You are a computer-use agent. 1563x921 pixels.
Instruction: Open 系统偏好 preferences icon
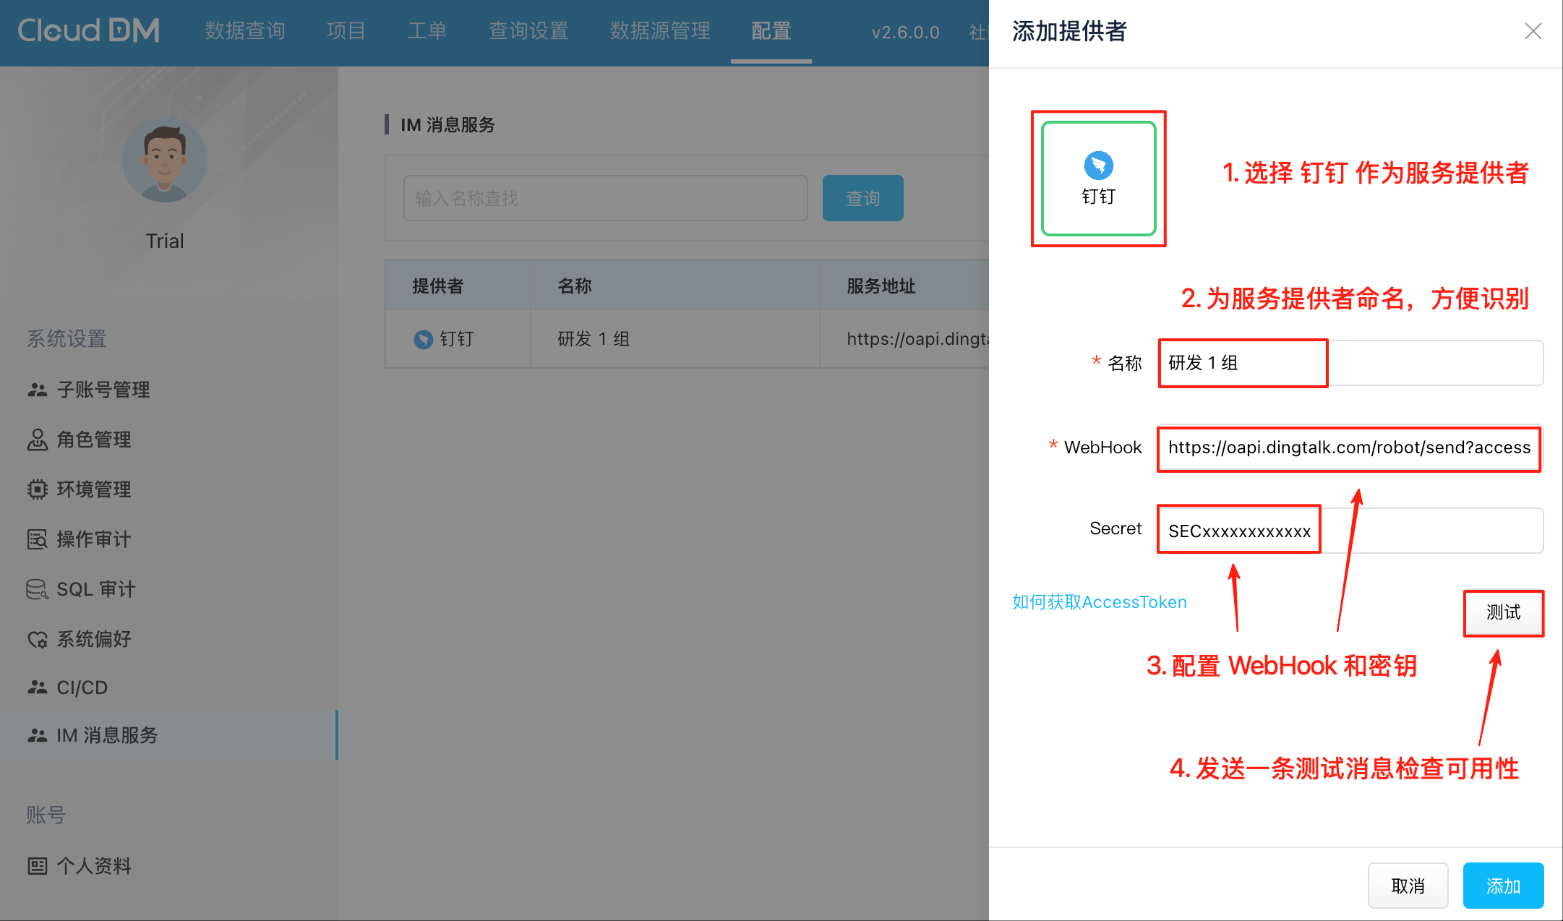pos(38,639)
